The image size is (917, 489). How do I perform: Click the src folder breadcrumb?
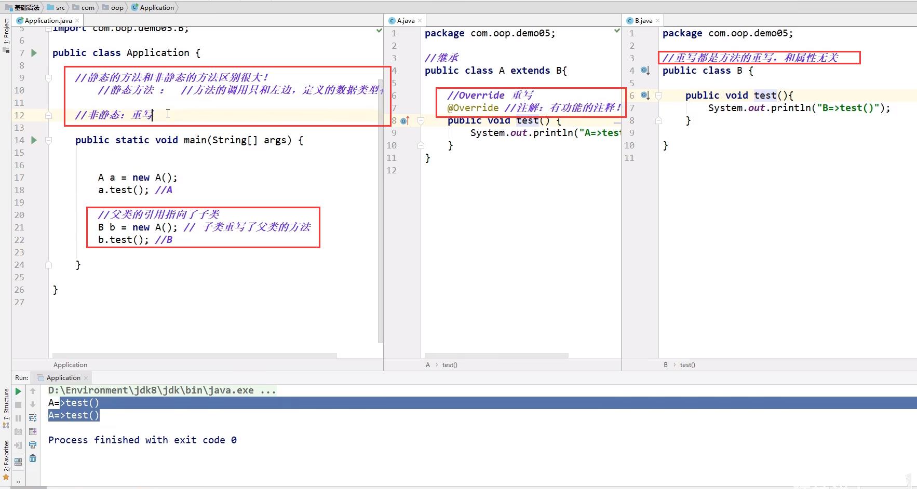[x=56, y=7]
